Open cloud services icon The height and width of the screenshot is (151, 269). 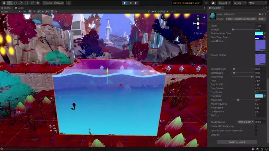click(x=213, y=3)
